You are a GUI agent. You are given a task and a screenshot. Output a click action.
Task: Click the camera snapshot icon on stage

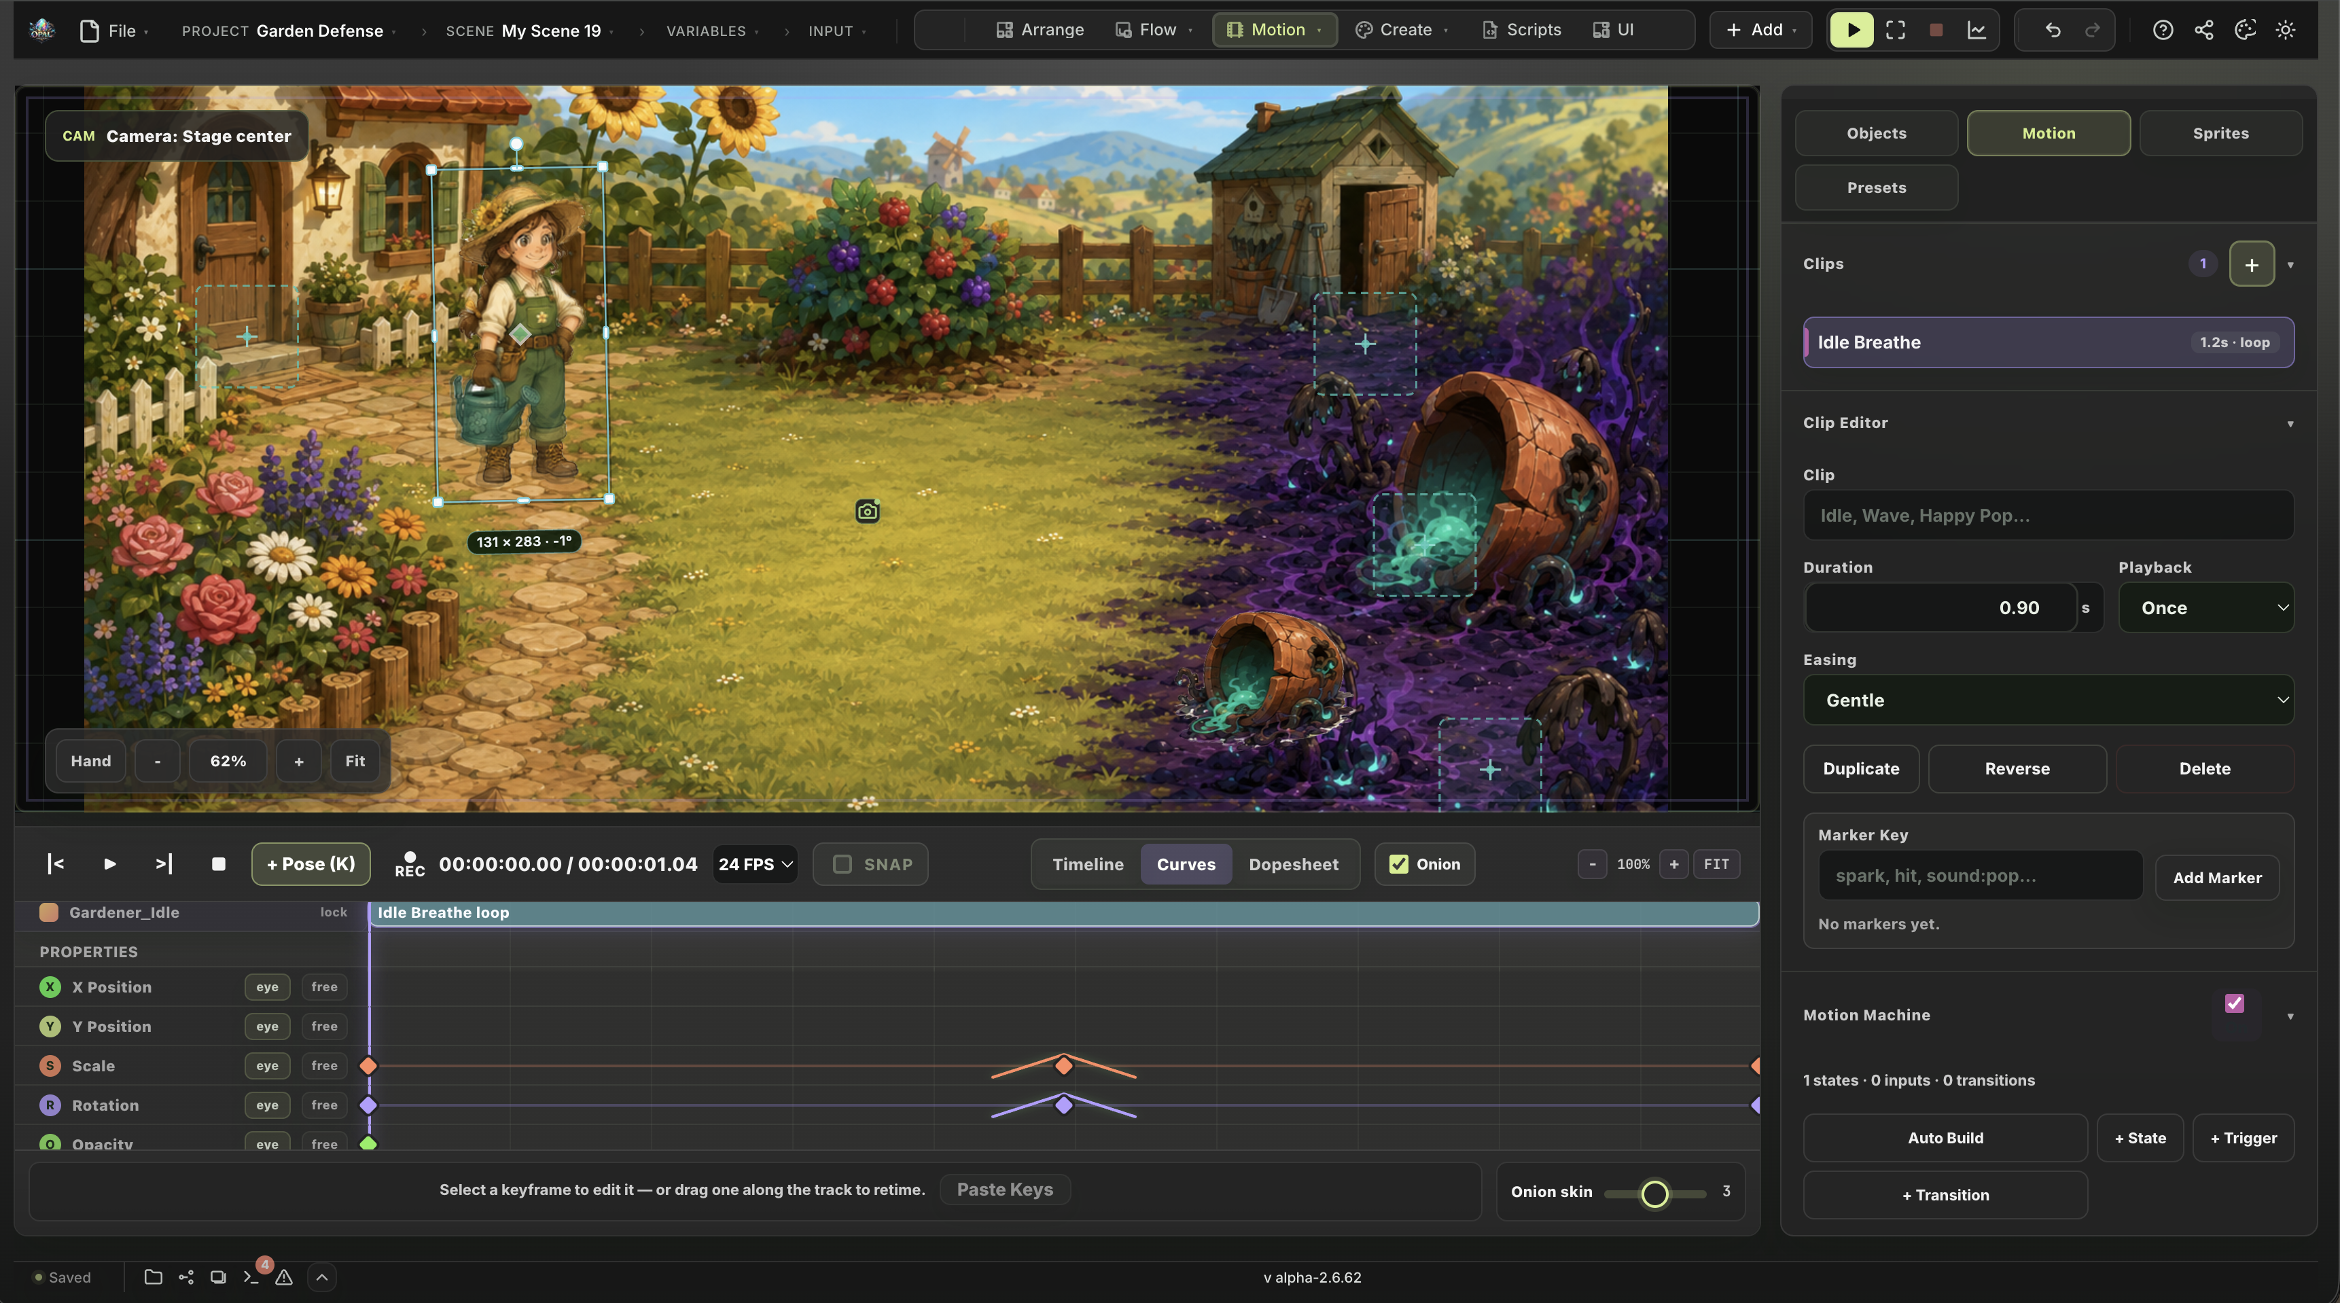[x=868, y=511]
